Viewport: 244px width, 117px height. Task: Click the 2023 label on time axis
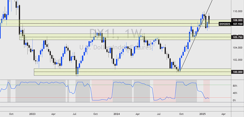32,114
